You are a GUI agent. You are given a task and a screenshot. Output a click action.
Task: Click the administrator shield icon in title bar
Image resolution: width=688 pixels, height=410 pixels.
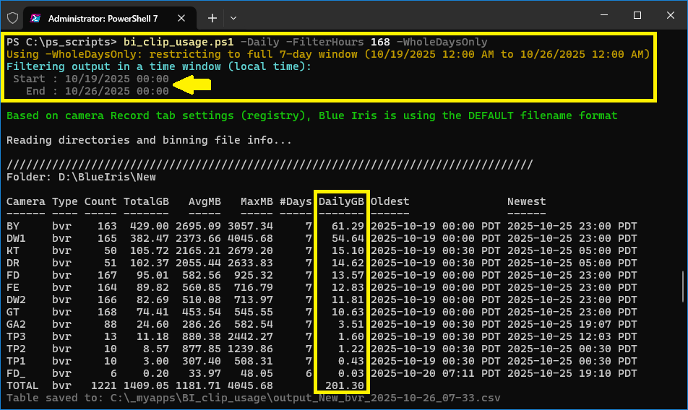[x=13, y=17]
